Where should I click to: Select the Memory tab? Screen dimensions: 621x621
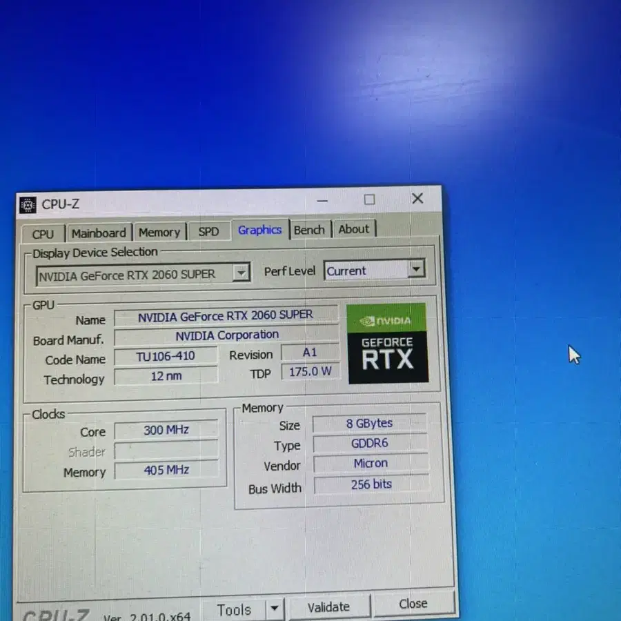click(159, 232)
